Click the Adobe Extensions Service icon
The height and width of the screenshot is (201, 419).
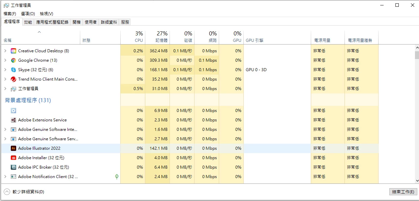tap(13, 120)
